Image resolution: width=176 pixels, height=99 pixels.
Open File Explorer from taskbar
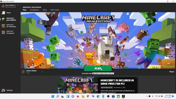point(83,96)
